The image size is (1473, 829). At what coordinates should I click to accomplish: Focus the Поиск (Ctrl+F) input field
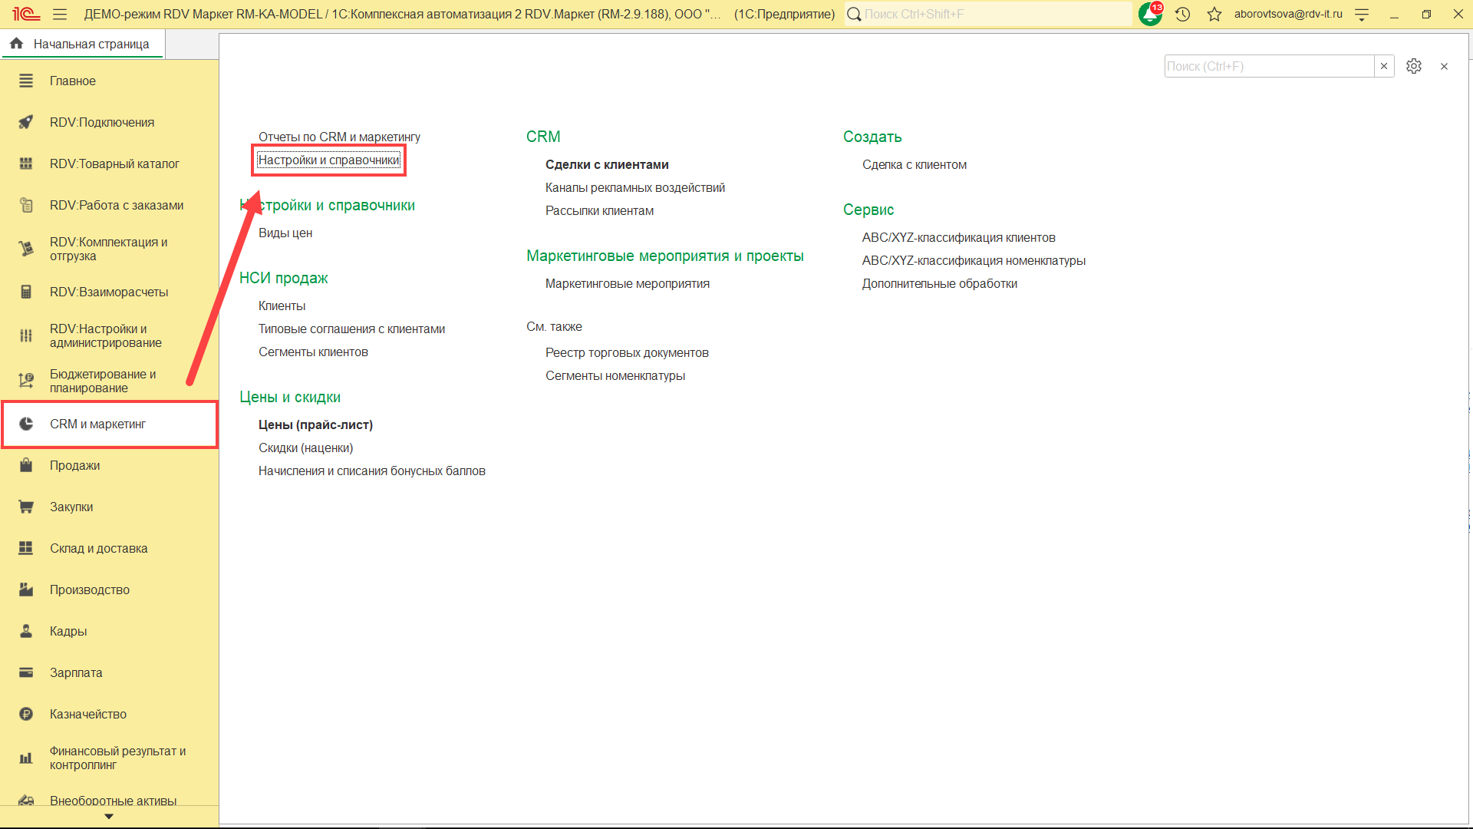(x=1267, y=66)
